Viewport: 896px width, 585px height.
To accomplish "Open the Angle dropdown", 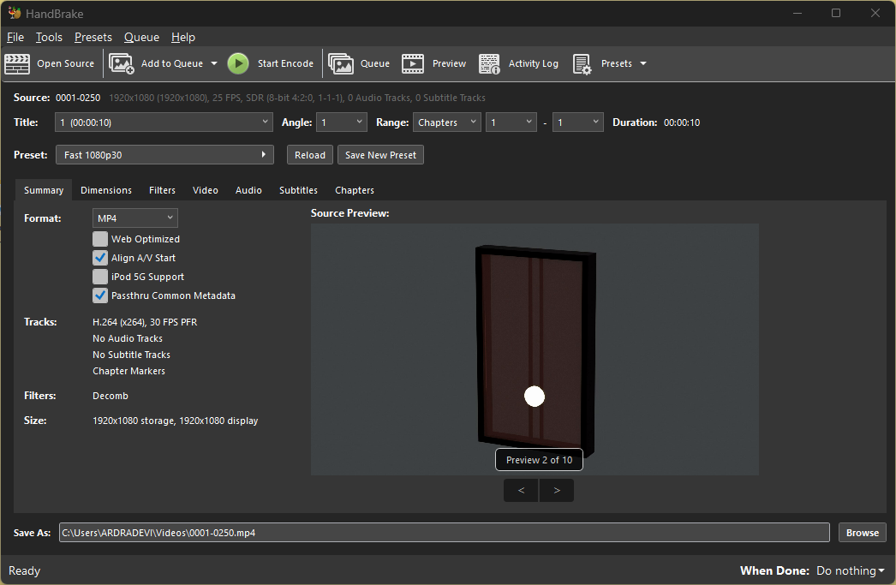I will (342, 122).
